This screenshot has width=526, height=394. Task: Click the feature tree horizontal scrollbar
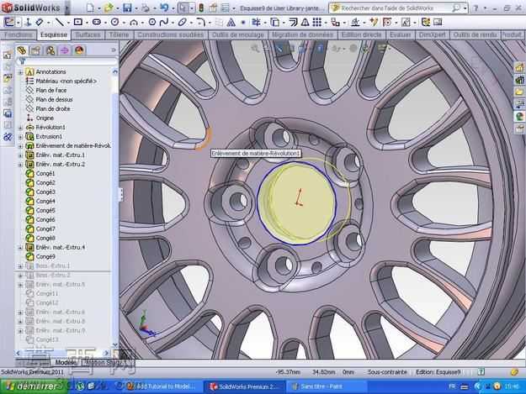point(63,353)
